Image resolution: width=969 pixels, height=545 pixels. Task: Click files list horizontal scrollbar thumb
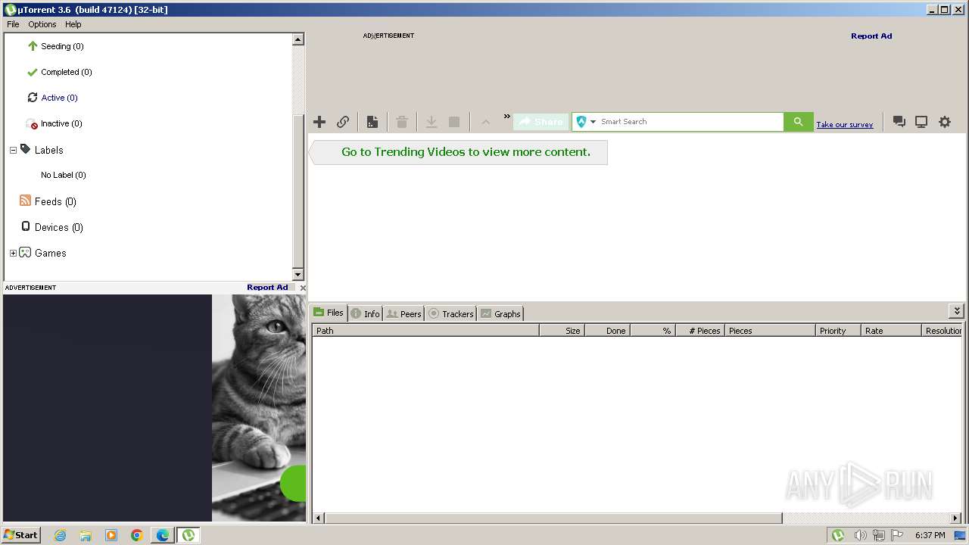tap(553, 519)
